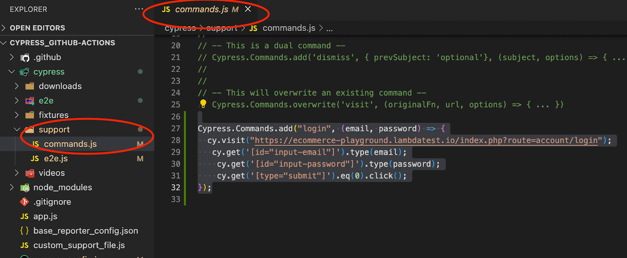Click the input-password selector code line
Image resolution: width=627 pixels, height=258 pixels.
tap(328, 164)
